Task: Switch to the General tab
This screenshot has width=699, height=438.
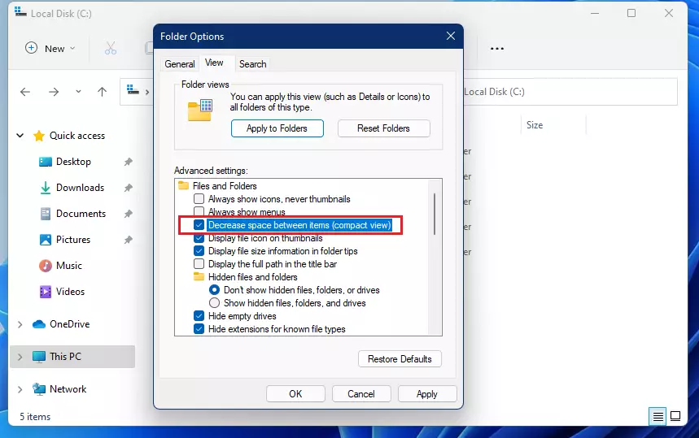Action: point(180,64)
